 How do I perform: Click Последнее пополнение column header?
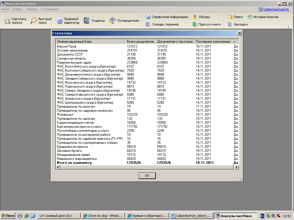point(213,42)
